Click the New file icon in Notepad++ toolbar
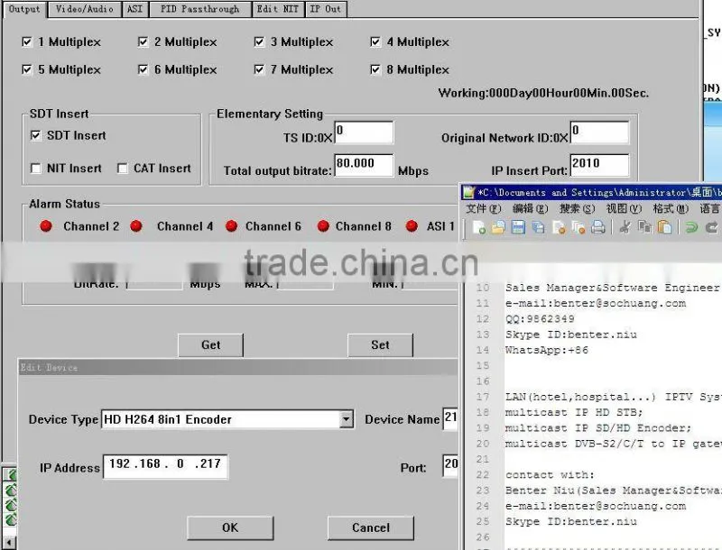 tap(479, 227)
